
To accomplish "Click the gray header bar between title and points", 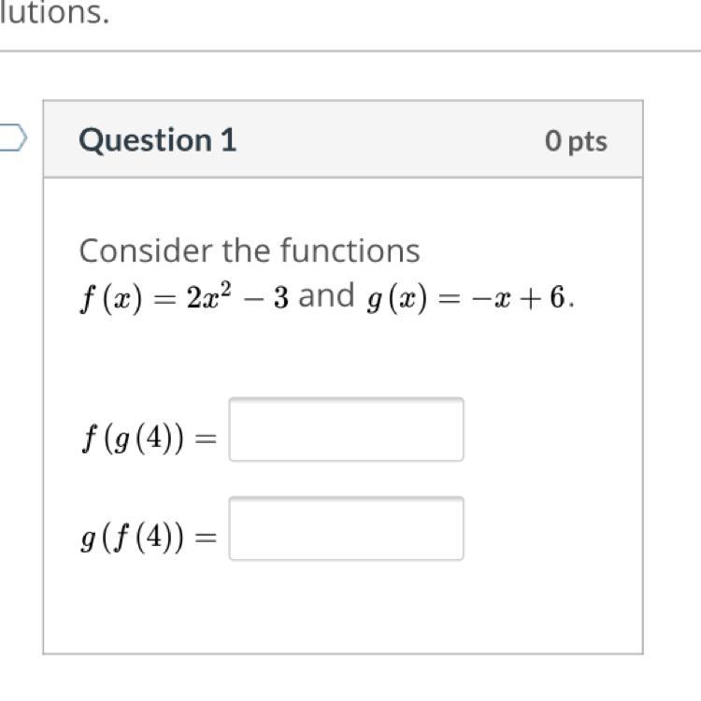I will tap(393, 140).
